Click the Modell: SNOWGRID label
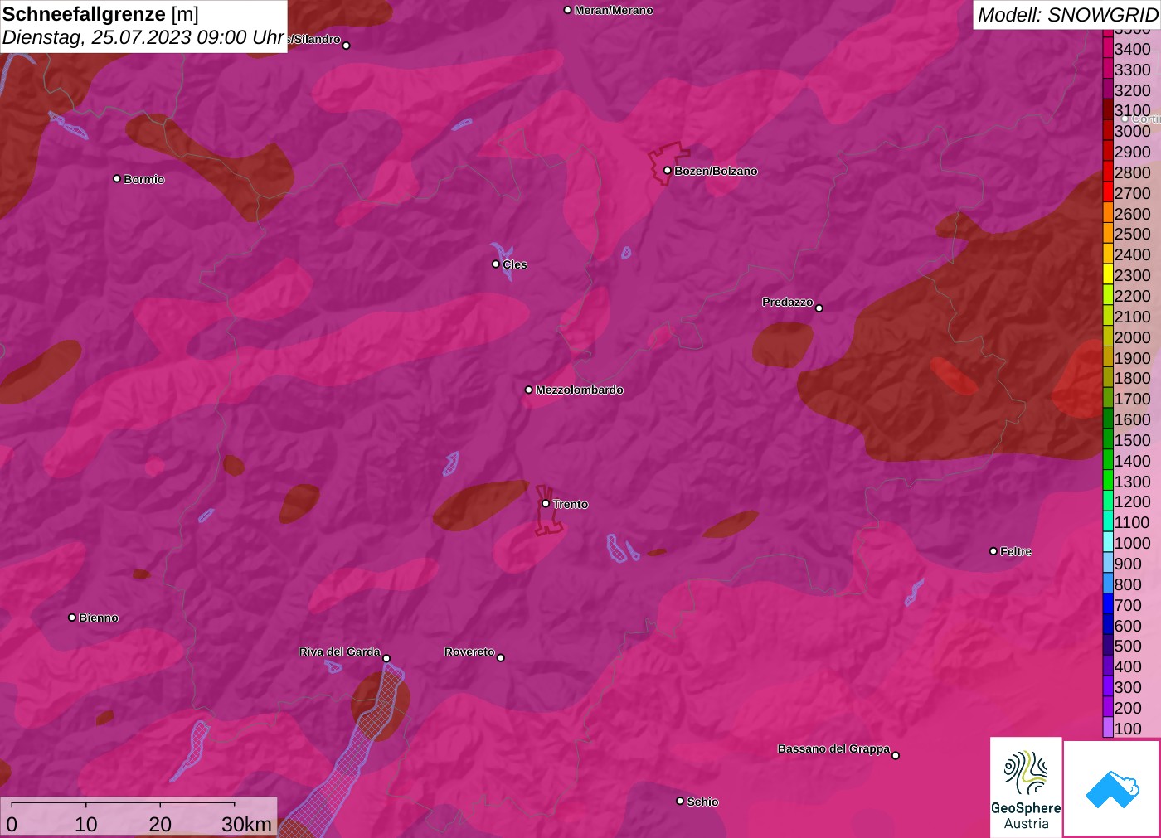 pyautogui.click(x=1067, y=15)
